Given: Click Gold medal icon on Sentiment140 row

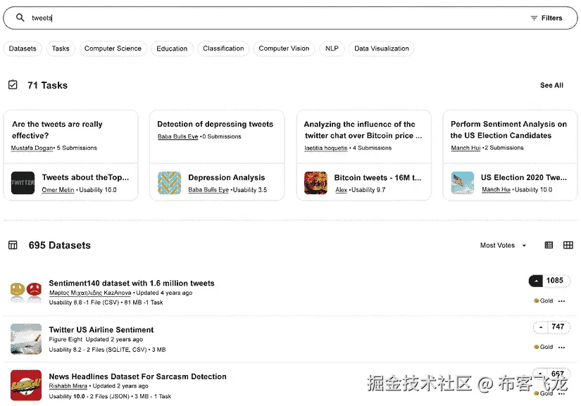Looking at the screenshot, I should [x=536, y=301].
